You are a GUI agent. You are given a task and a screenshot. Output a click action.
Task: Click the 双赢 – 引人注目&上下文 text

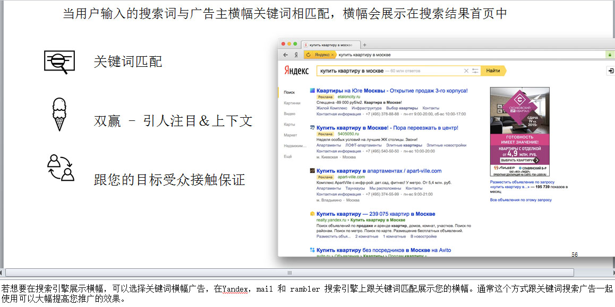click(x=173, y=121)
